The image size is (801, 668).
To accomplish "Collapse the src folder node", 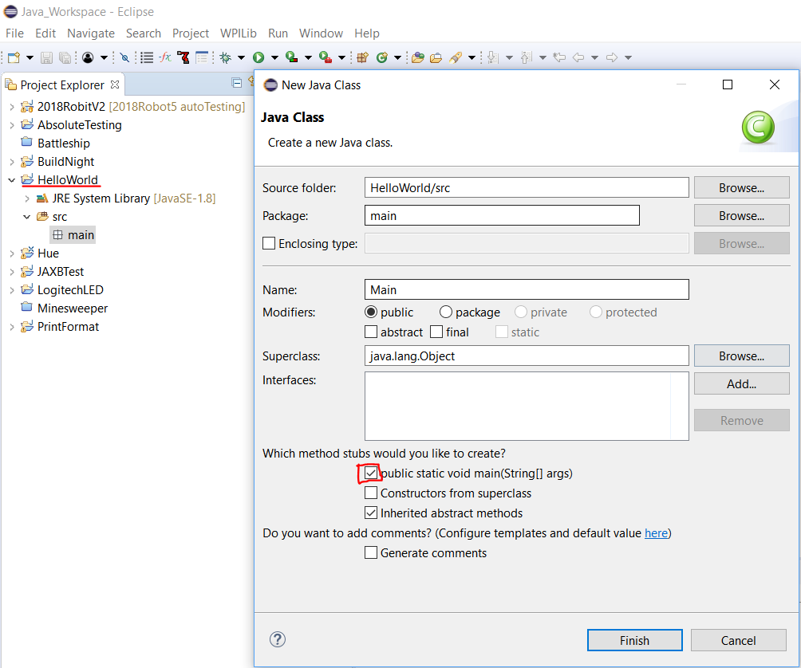I will [27, 217].
